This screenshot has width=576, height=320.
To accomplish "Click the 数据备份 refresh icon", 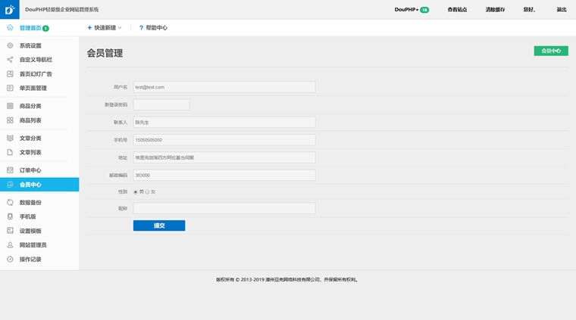I will (10, 203).
